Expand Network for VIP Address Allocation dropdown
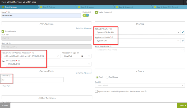187x108 pixels. [31, 56]
